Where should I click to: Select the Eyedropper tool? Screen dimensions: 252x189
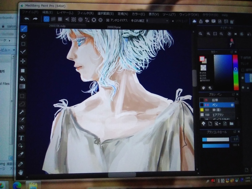(21, 164)
